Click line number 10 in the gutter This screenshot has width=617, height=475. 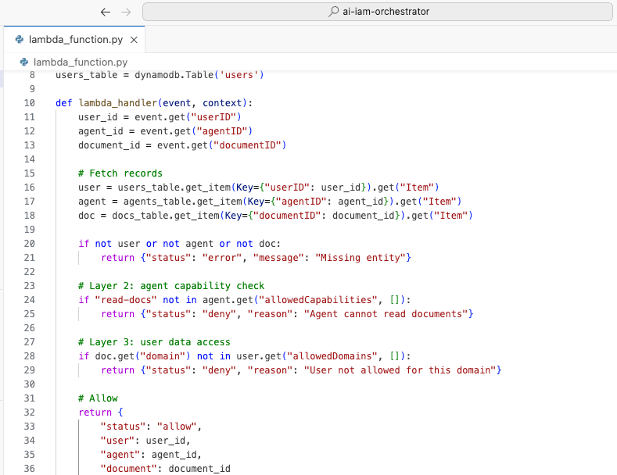[x=30, y=103]
